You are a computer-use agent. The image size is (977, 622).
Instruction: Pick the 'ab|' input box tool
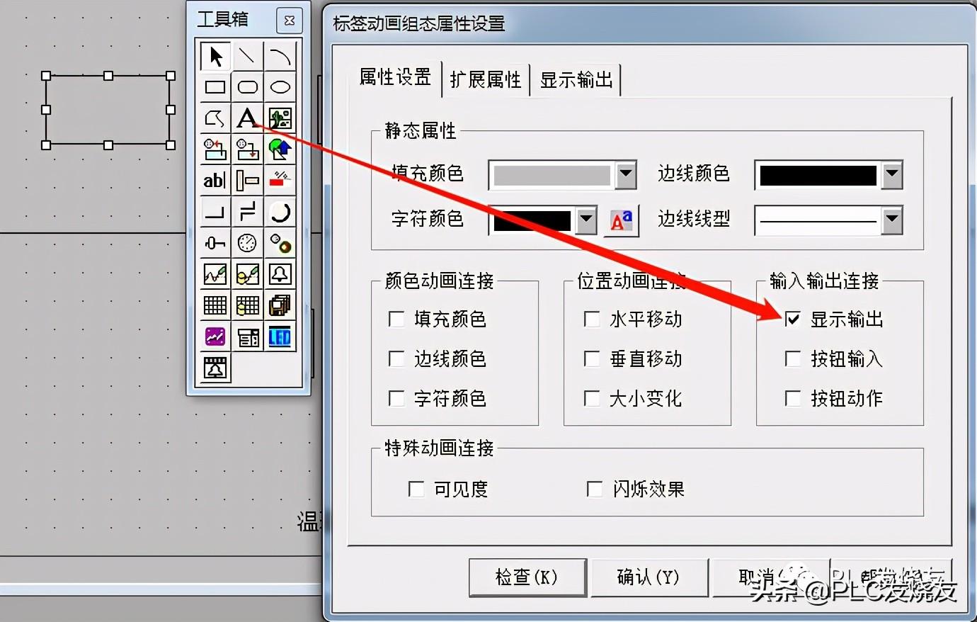(x=215, y=181)
